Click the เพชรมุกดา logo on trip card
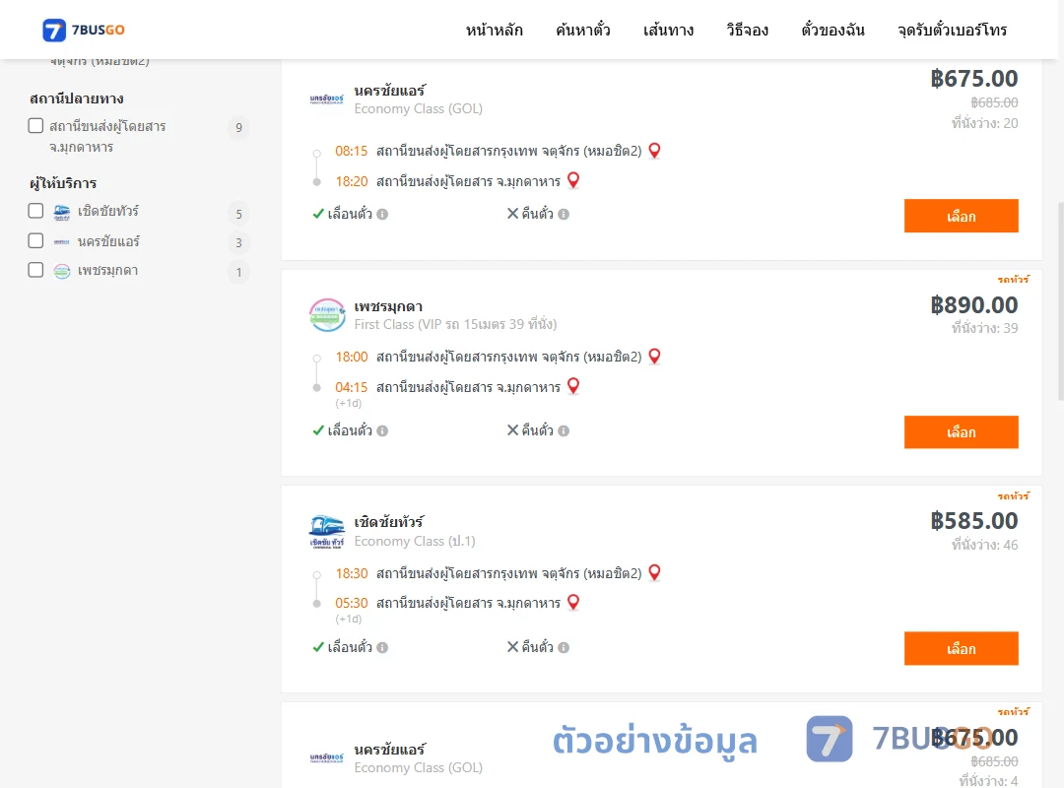This screenshot has width=1064, height=788. pos(327,315)
